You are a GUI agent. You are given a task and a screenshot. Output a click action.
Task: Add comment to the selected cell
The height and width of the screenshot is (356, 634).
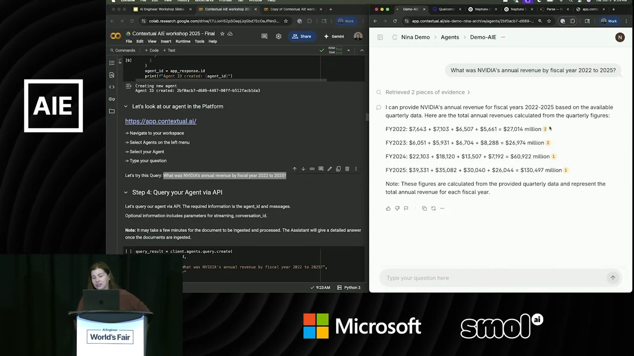coord(320,169)
